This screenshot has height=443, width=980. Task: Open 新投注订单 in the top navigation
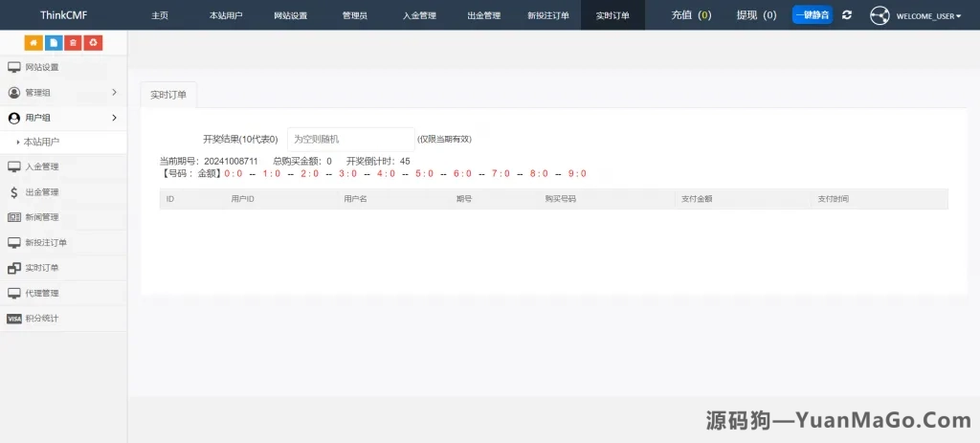548,15
